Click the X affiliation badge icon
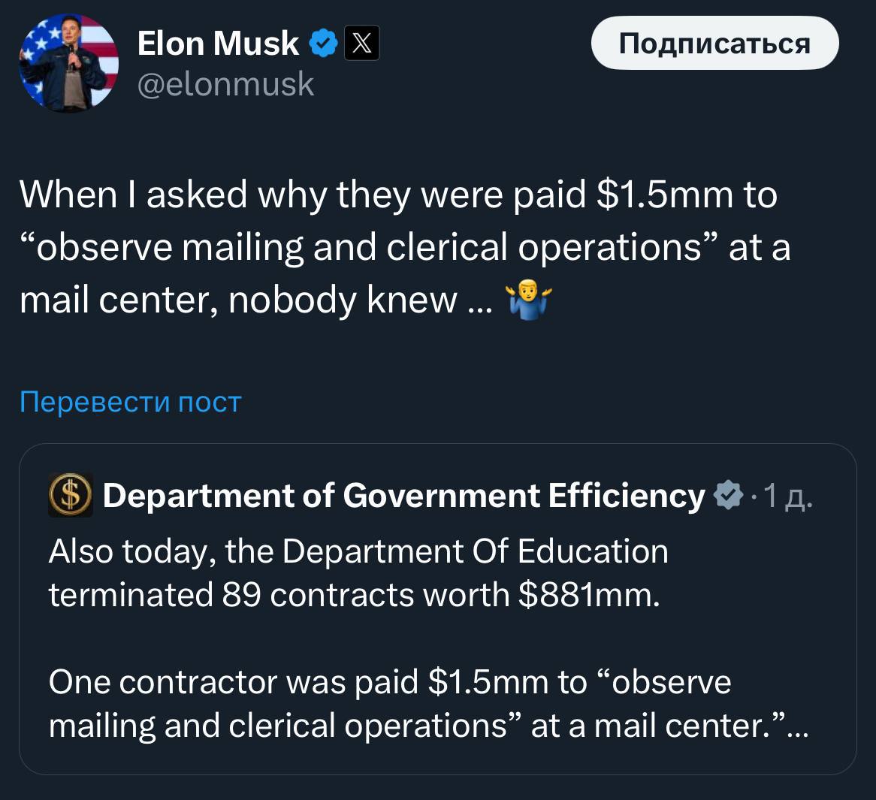 pos(361,44)
